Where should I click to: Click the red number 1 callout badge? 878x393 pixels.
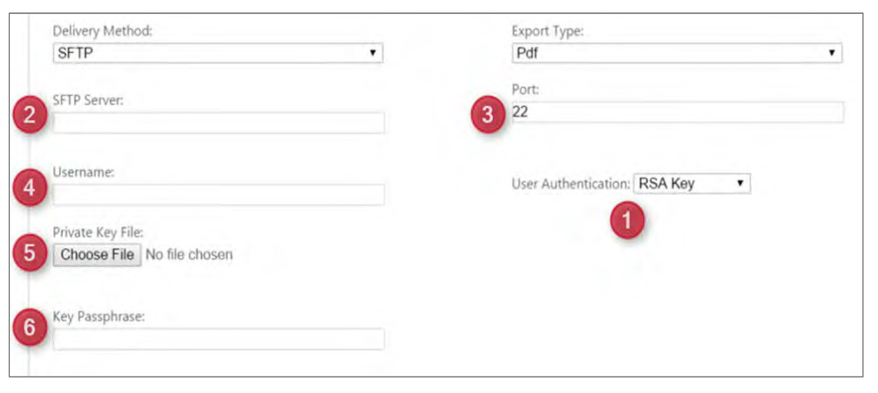[x=627, y=221]
